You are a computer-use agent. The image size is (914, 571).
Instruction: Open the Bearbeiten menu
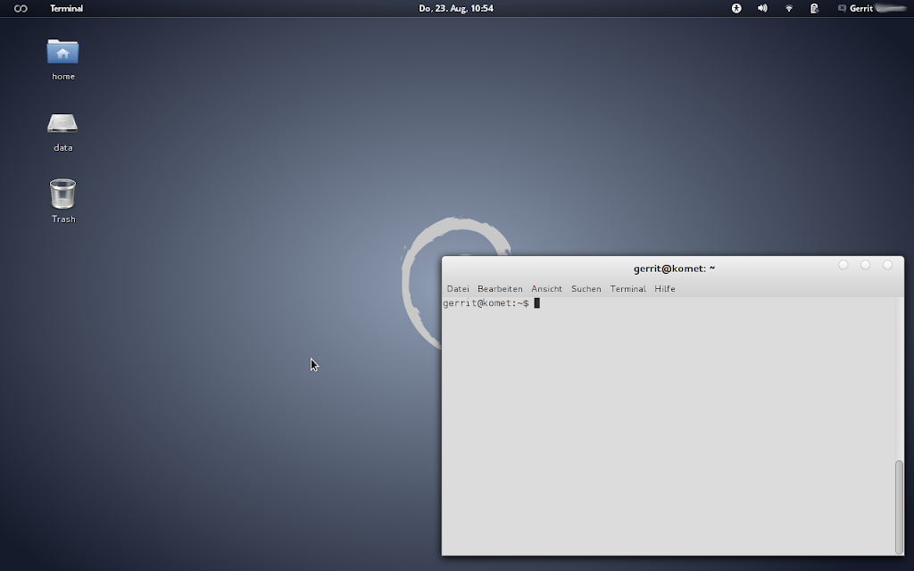[x=500, y=289]
